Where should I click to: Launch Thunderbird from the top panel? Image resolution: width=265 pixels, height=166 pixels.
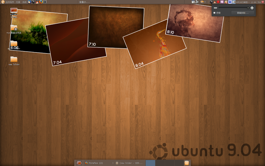pyautogui.click(x=30, y=2)
